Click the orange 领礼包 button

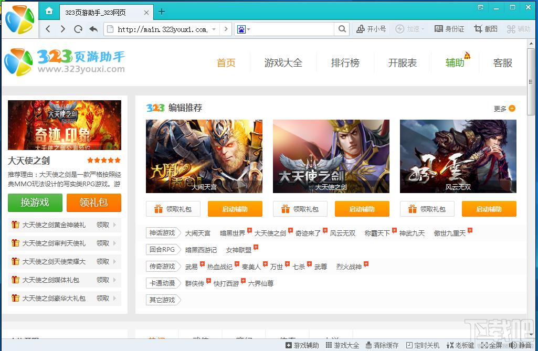point(93,203)
